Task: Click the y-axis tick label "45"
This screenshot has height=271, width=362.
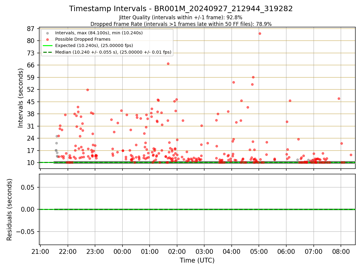Action: point(31,102)
